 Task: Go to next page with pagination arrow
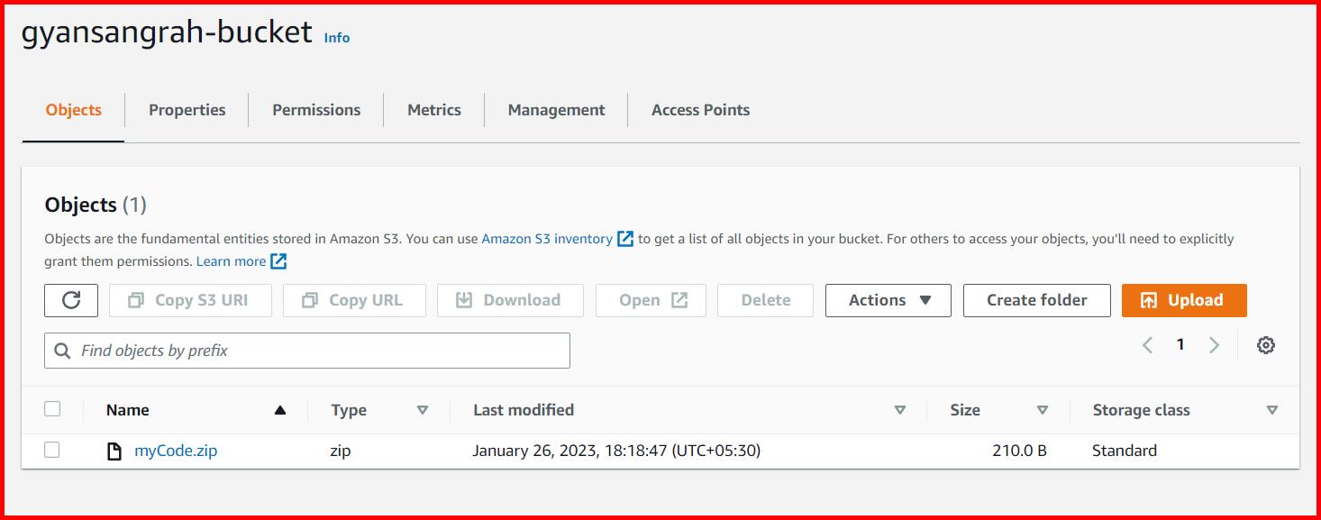point(1214,344)
